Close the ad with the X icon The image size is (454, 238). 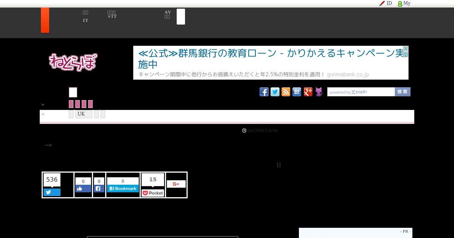pos(406,49)
